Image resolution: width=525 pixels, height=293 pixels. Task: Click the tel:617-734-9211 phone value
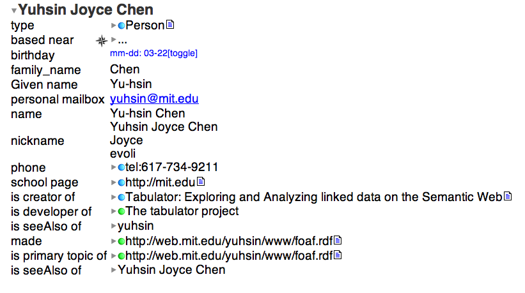coord(172,167)
